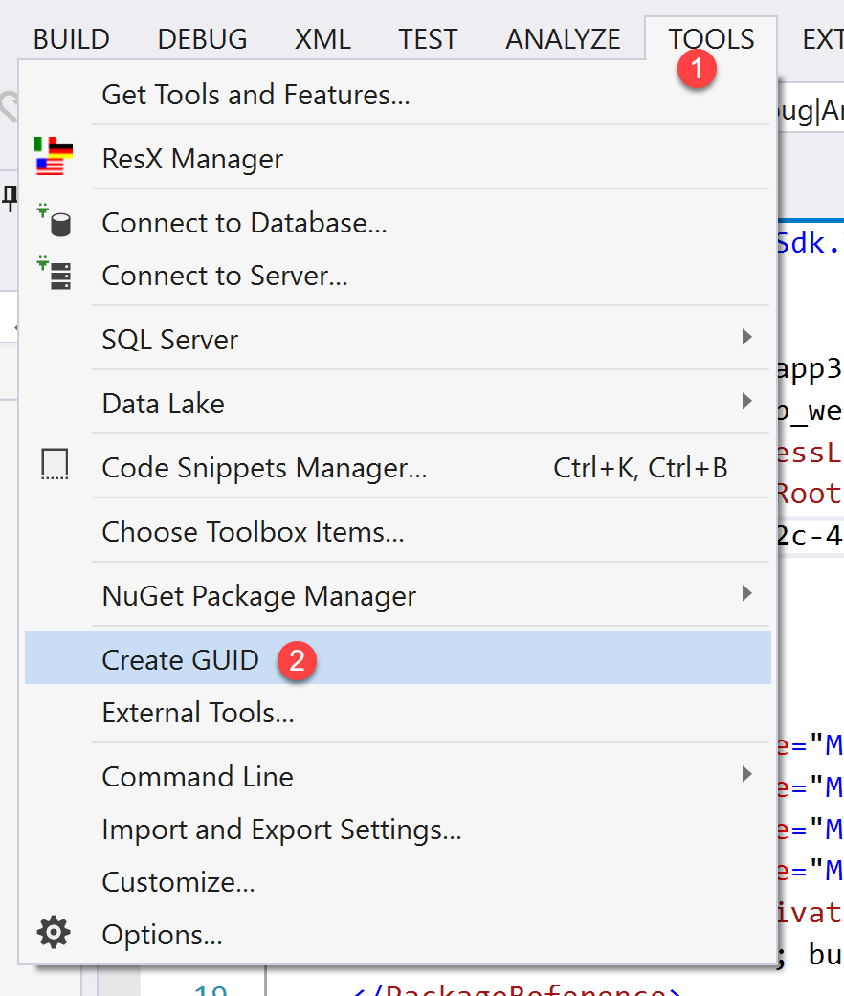Open the DEBUG menu
This screenshot has width=844, height=996.
pos(202,39)
